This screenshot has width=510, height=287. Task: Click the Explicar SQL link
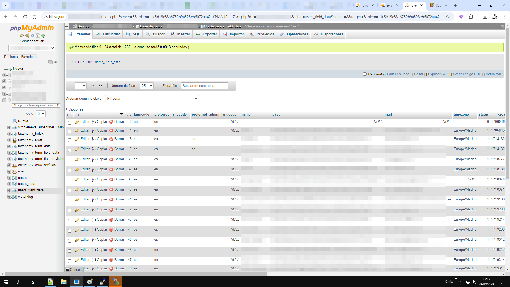(438, 74)
